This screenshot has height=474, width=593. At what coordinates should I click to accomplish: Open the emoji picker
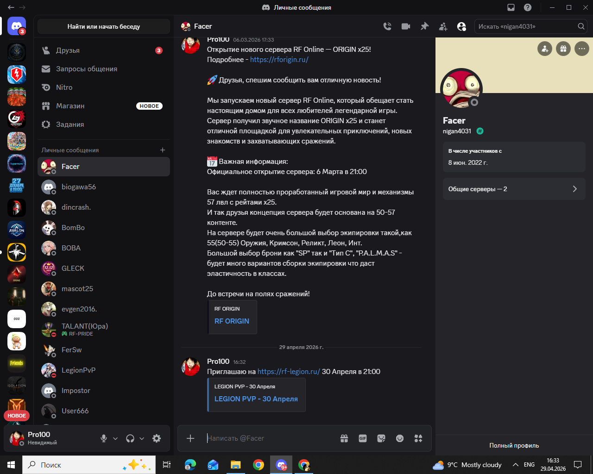(x=400, y=438)
